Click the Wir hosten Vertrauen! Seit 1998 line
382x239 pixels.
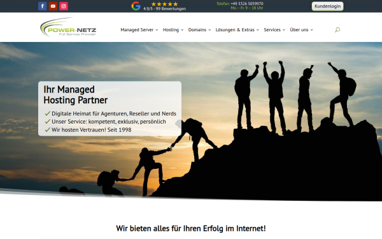(x=91, y=130)
